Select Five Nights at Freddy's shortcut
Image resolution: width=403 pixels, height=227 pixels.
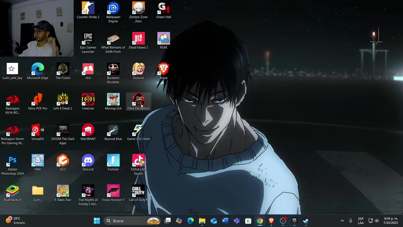pyautogui.click(x=88, y=195)
